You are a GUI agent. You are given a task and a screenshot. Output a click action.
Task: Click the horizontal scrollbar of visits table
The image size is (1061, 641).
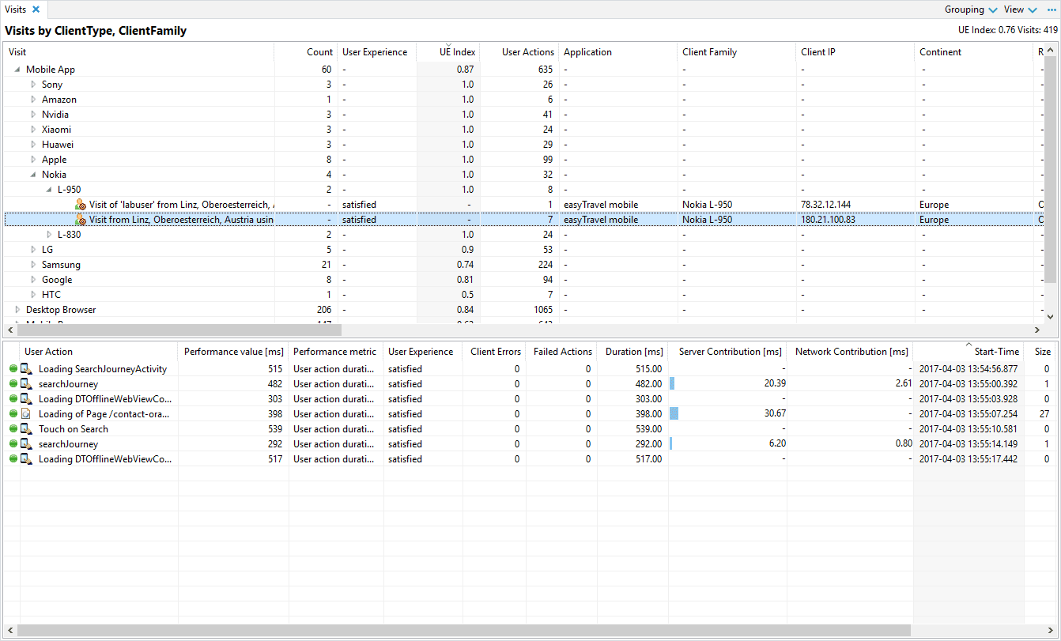(178, 330)
